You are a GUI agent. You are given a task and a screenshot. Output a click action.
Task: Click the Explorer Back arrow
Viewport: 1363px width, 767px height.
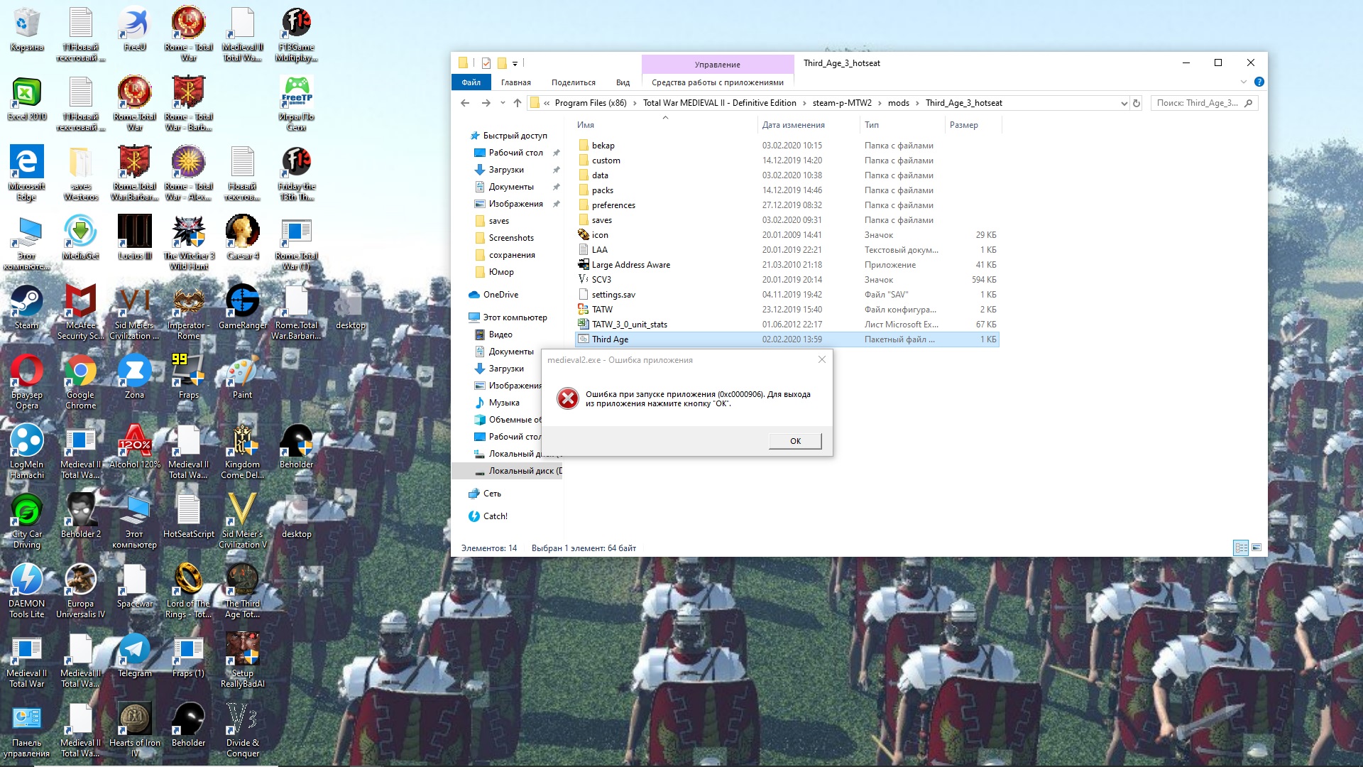(x=465, y=103)
